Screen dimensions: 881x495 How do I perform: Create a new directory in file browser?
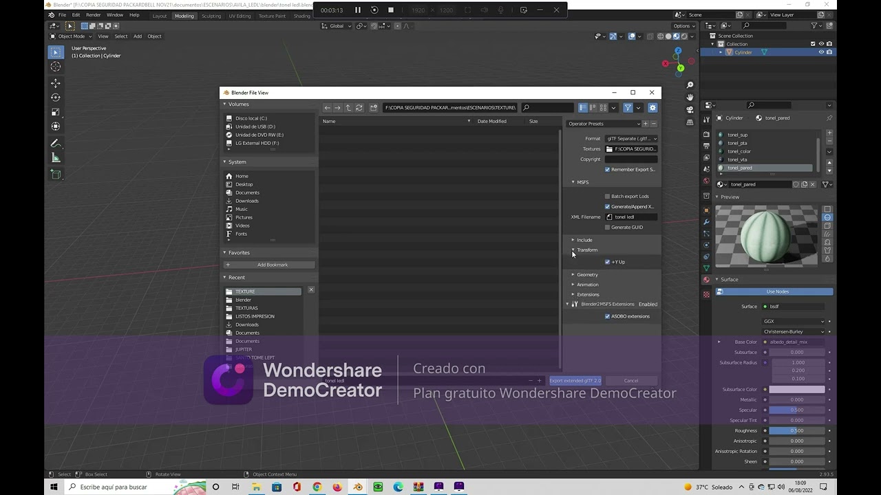[x=374, y=108]
